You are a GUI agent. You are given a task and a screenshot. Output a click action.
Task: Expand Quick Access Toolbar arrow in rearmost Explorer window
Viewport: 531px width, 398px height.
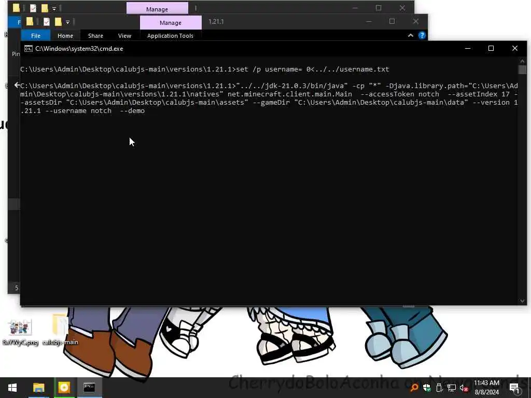click(x=54, y=8)
